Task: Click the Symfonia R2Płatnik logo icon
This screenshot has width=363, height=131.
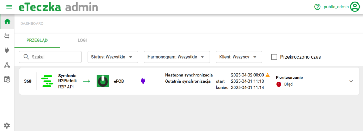Action: pyautogui.click(x=47, y=81)
